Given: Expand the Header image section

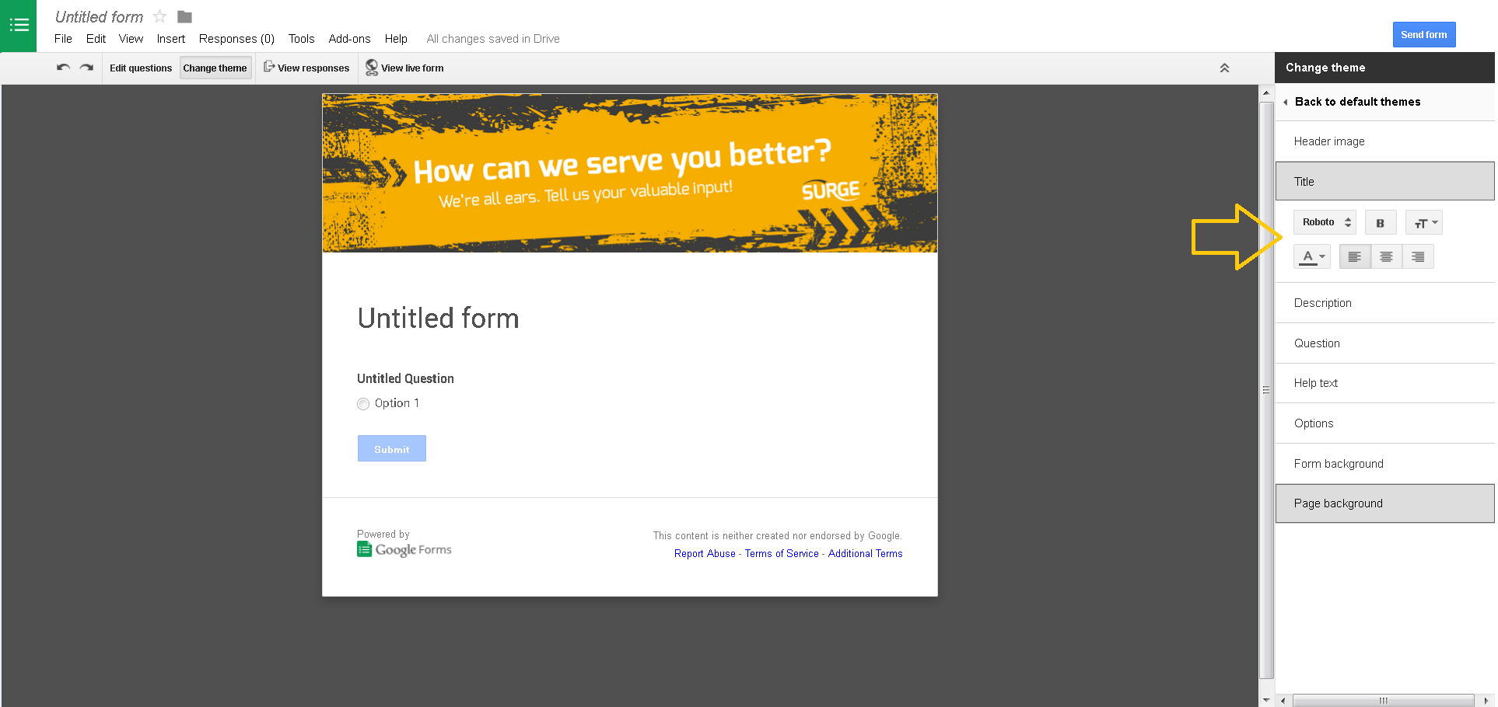Looking at the screenshot, I should coord(1385,141).
